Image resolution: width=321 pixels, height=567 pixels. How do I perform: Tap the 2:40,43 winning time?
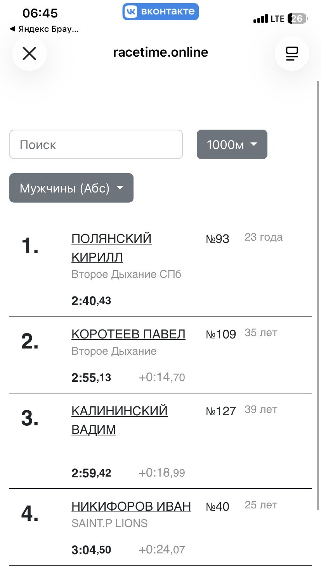click(91, 301)
